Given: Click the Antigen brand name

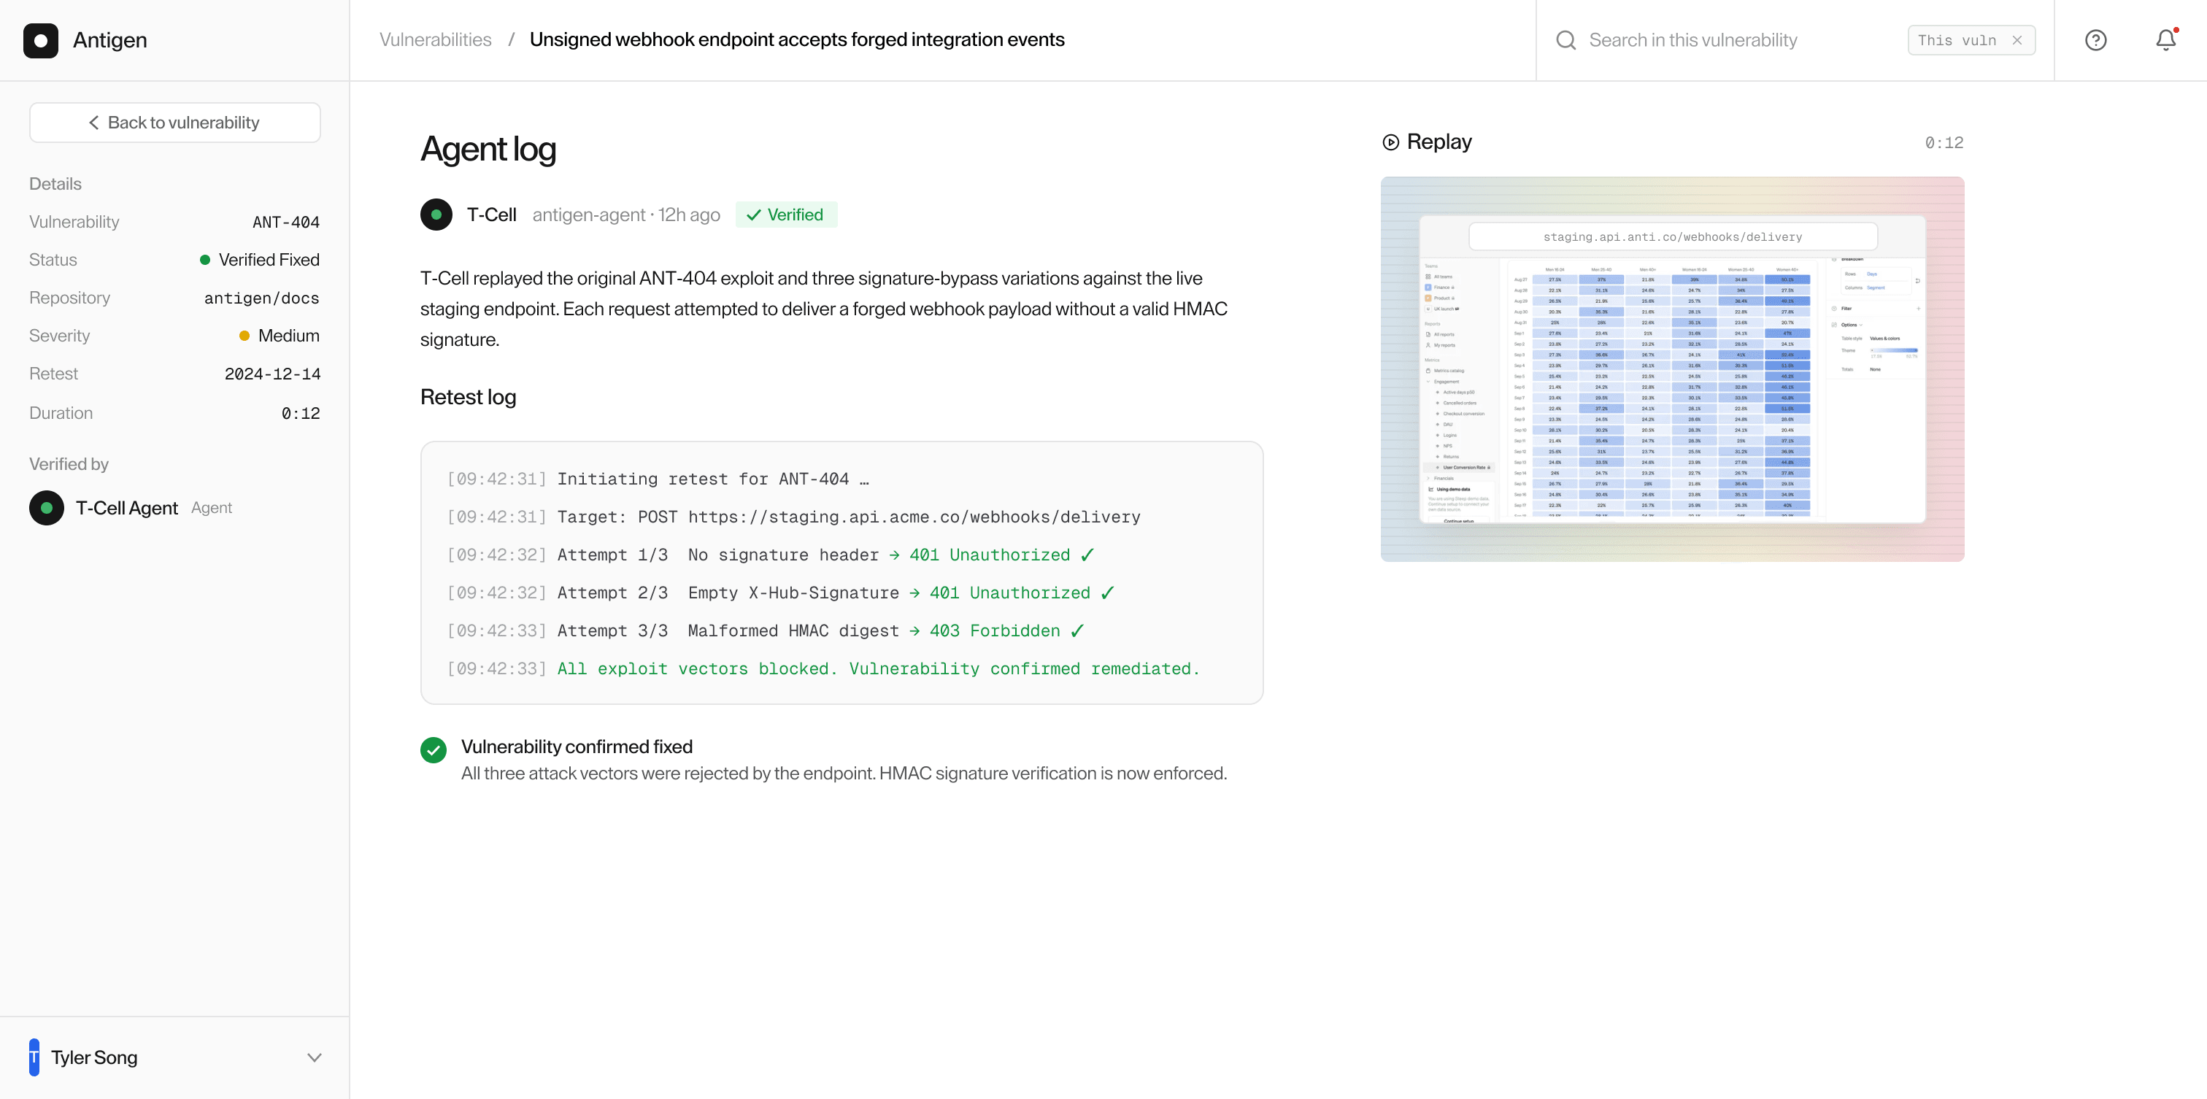Looking at the screenshot, I should point(109,40).
